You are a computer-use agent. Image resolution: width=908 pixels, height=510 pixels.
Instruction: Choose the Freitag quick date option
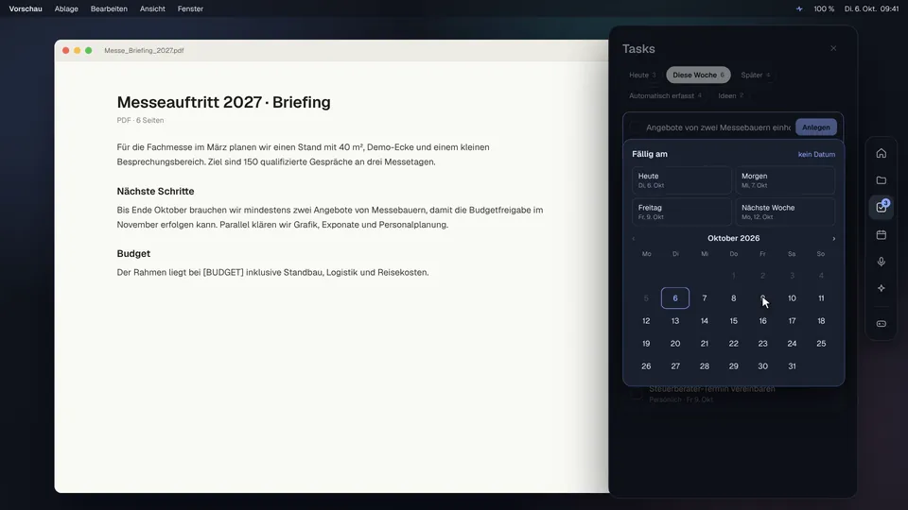(x=682, y=212)
